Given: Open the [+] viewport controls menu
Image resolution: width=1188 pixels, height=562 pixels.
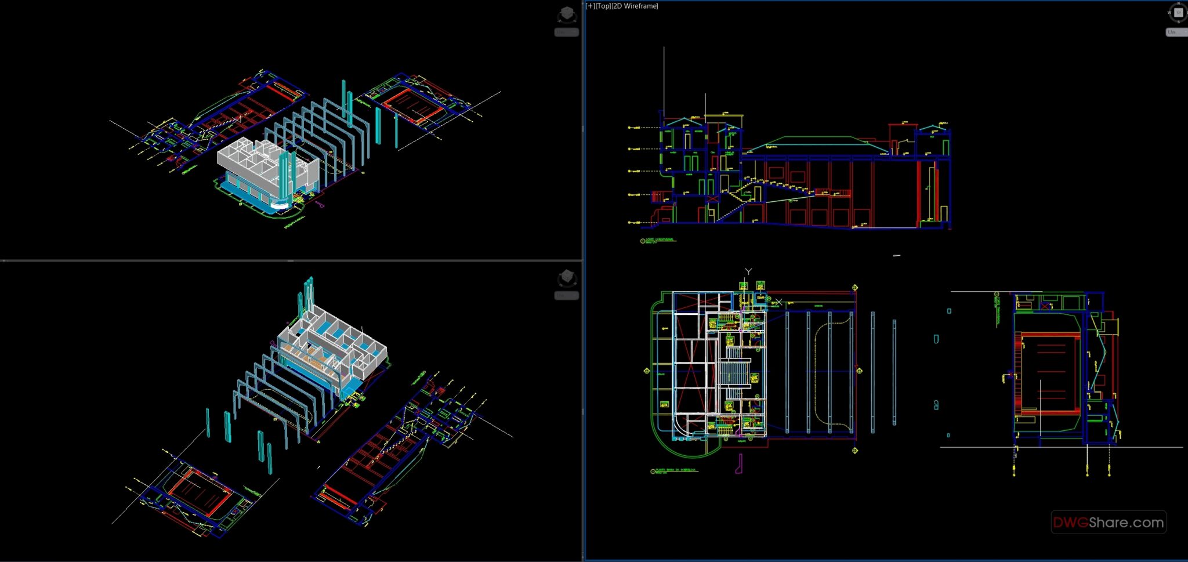Looking at the screenshot, I should pos(590,6).
